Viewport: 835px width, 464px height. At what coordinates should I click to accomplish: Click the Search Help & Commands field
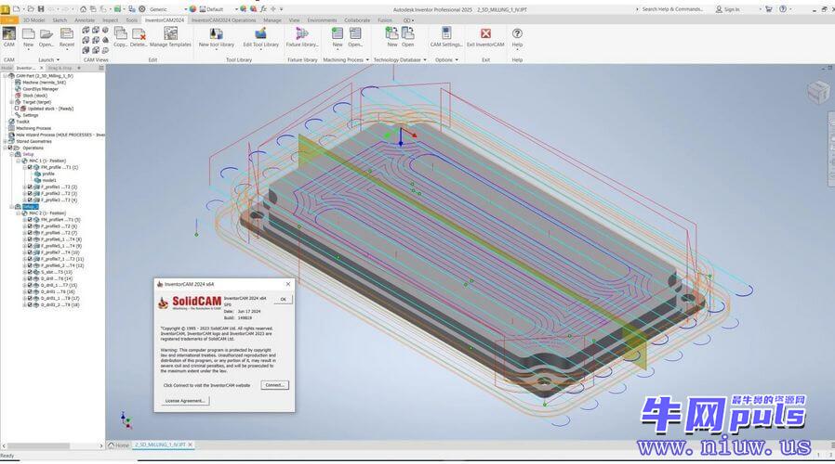pyautogui.click(x=672, y=9)
